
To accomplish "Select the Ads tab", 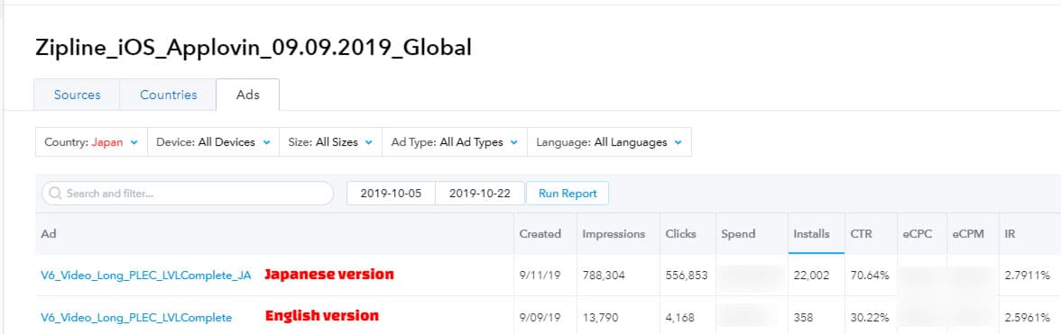I will [247, 95].
